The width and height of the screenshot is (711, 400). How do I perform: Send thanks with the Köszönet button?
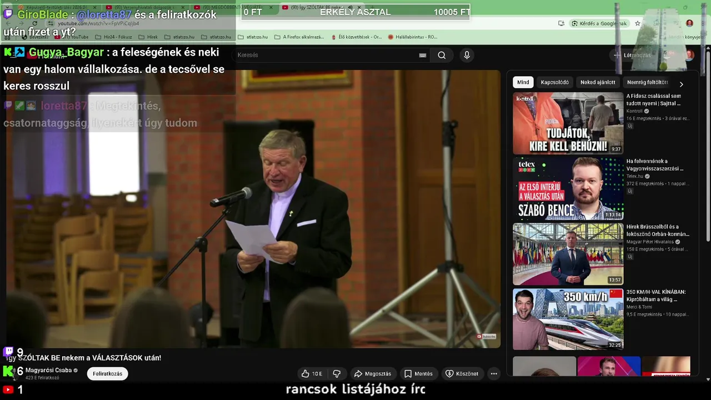[x=462, y=374]
